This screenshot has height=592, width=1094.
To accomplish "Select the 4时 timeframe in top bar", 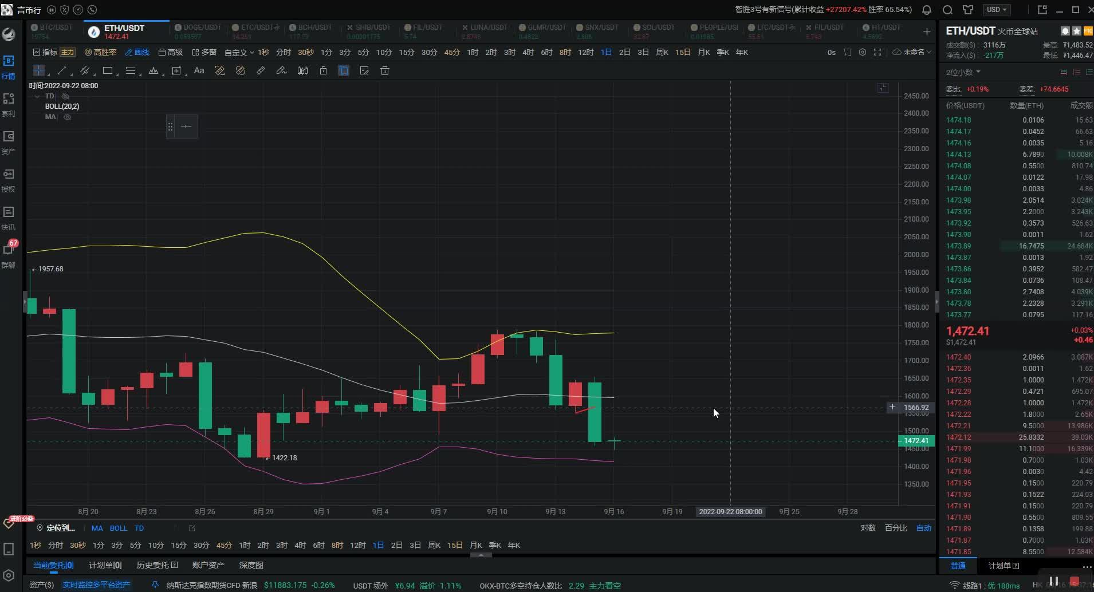I will click(x=528, y=52).
